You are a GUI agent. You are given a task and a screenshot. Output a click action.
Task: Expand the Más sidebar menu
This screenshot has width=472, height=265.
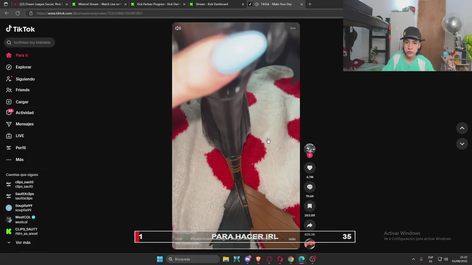pyautogui.click(x=15, y=159)
